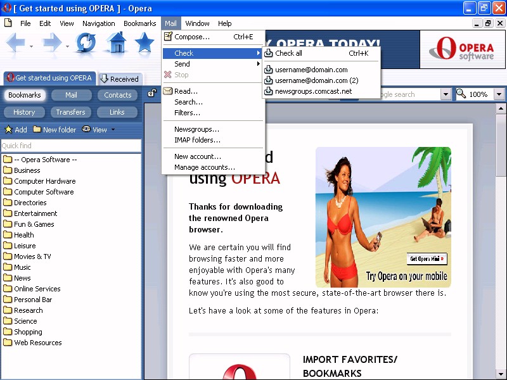Show the Contacts panel
Image resolution: width=507 pixels, height=380 pixels.
point(117,95)
